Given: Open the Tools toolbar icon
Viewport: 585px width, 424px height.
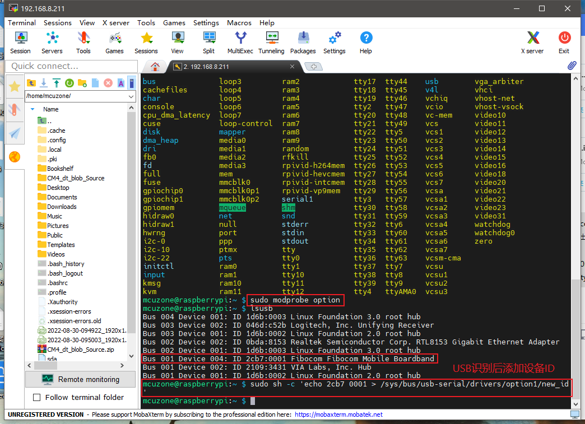Looking at the screenshot, I should (83, 43).
